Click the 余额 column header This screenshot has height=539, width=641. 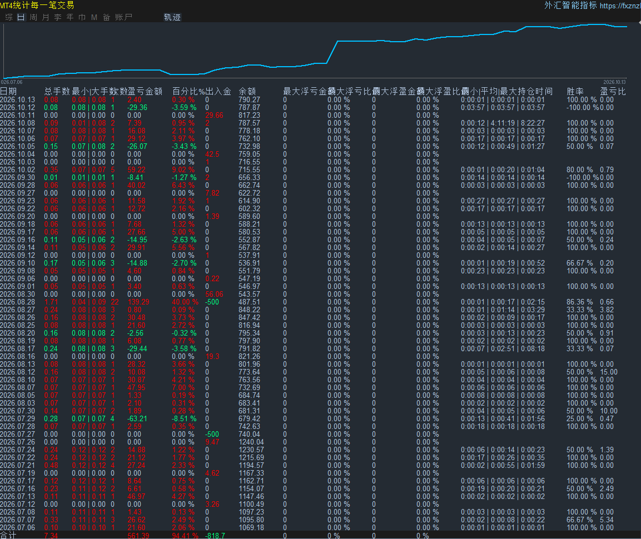[247, 91]
